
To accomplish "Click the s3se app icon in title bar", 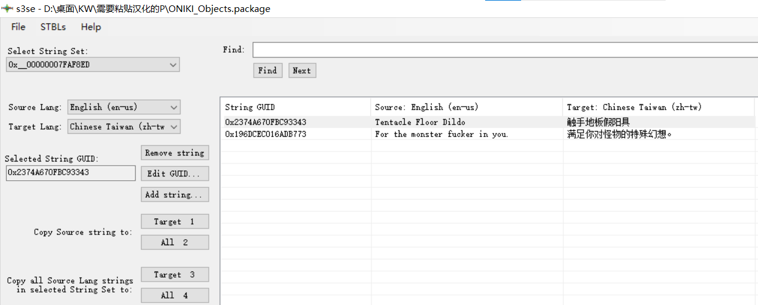I will [8, 8].
